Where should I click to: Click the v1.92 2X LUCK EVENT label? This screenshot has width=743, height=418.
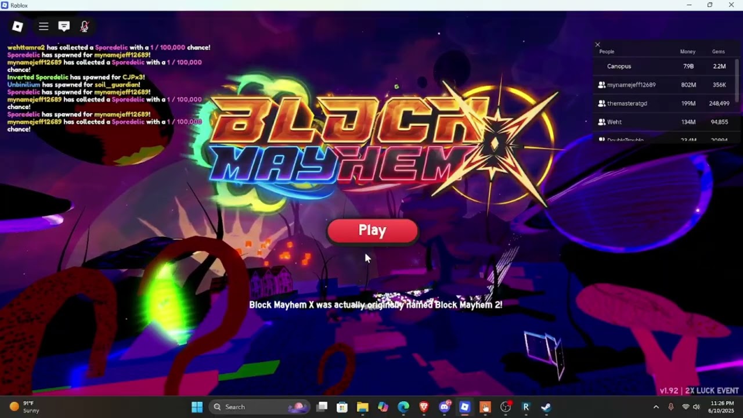pyautogui.click(x=699, y=391)
